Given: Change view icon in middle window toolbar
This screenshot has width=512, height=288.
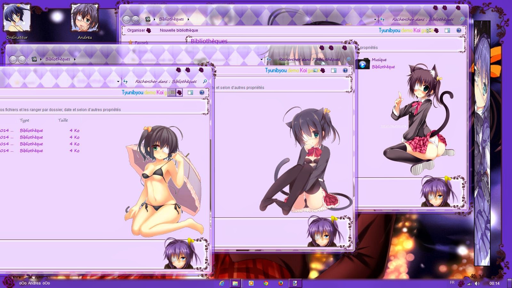Looking at the screenshot, I should coord(316,70).
